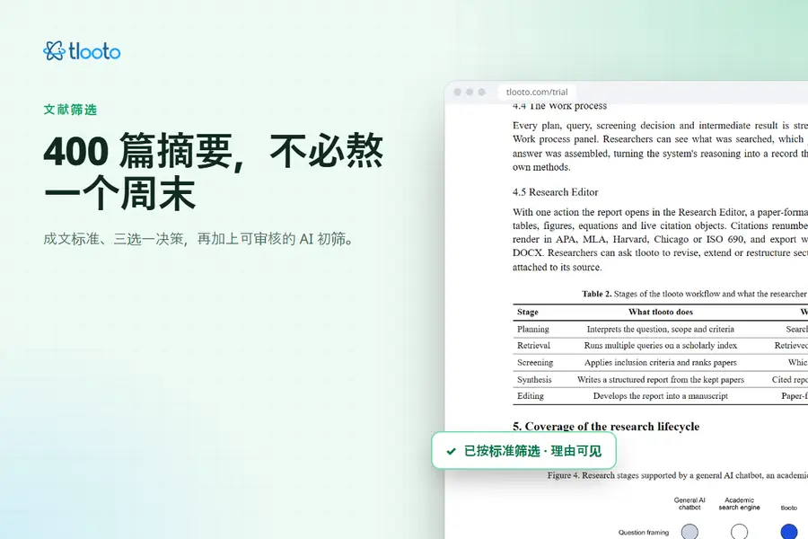Click the 4.5 Research Editor heading
The height and width of the screenshot is (539, 808).
click(556, 192)
